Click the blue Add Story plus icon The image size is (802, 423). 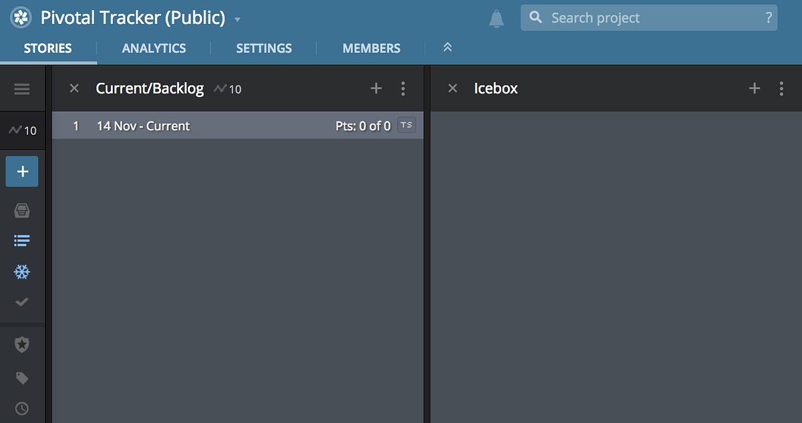tap(22, 171)
